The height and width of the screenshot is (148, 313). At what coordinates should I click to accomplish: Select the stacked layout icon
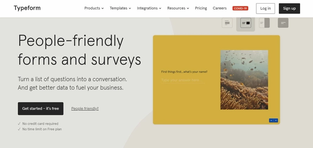227,23
